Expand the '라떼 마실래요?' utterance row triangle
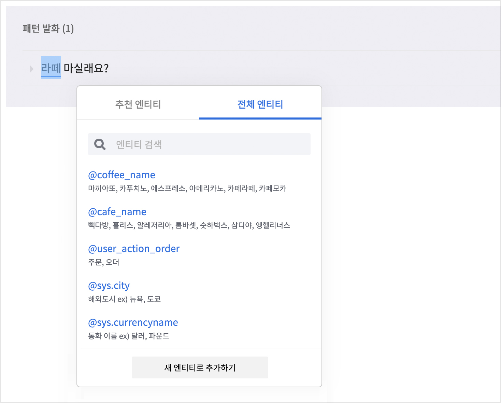The height and width of the screenshot is (403, 501). [x=32, y=69]
